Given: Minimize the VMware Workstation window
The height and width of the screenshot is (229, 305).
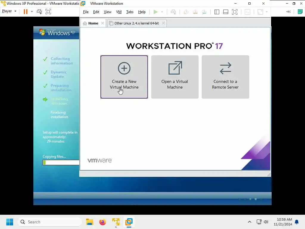Looking at the screenshot, I should point(235,4).
